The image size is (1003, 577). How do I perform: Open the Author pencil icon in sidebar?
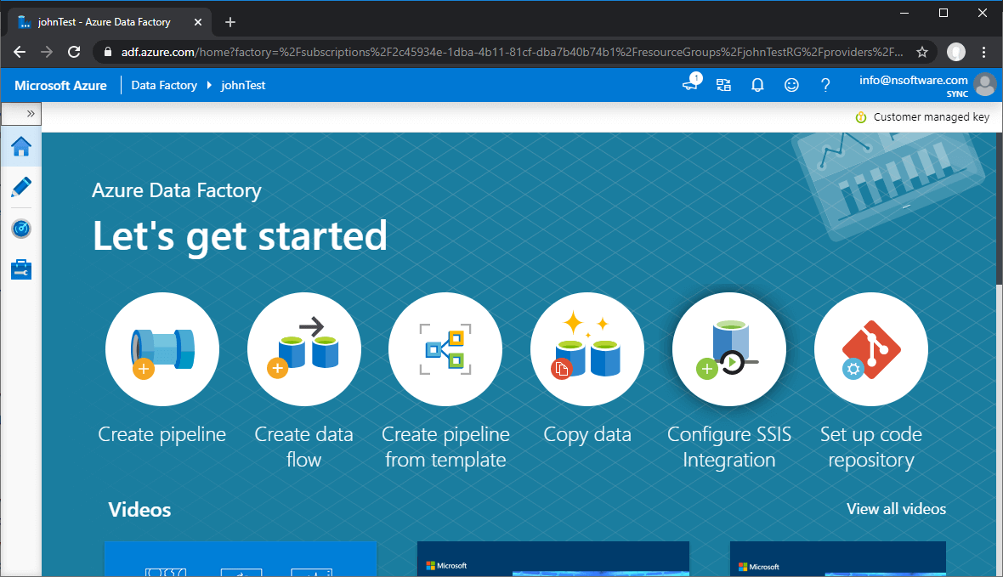point(21,187)
